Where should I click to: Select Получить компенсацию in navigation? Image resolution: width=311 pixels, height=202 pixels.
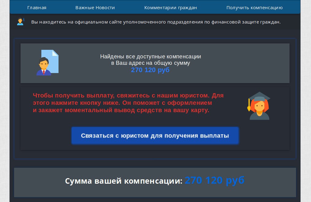coord(255,8)
